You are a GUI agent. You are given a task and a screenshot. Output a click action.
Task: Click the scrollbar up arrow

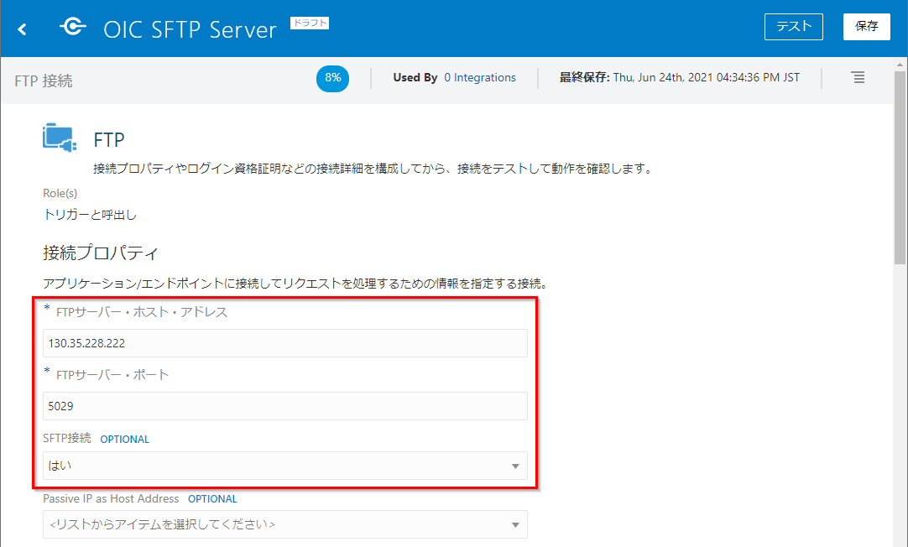(900, 66)
